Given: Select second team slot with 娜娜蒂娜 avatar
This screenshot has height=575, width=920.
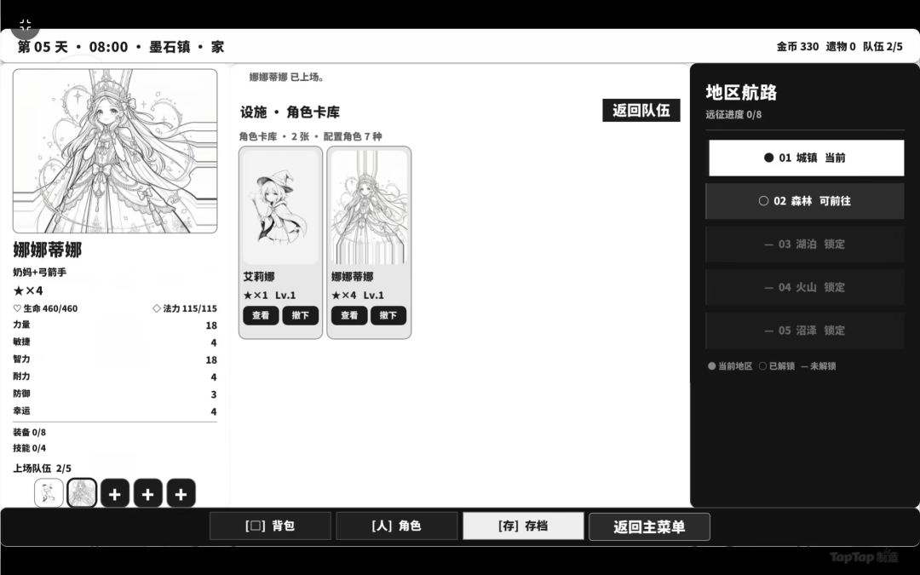Looking at the screenshot, I should click(82, 493).
